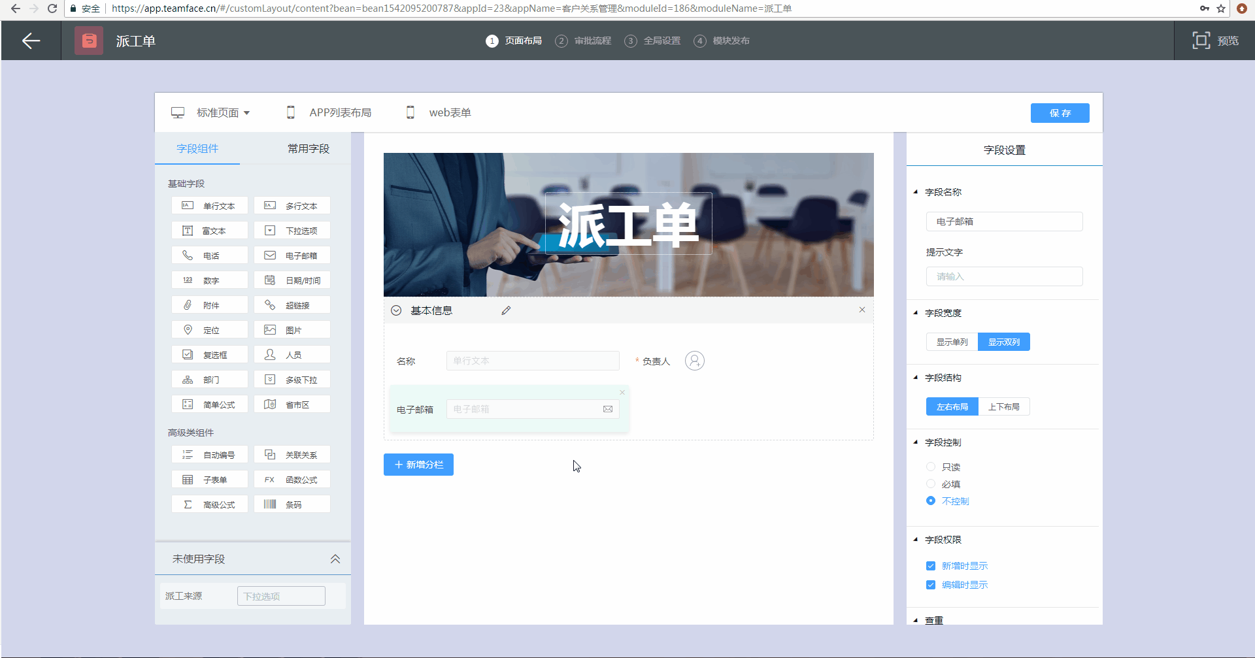Viewport: 1255px width, 658px height.
Task: Go to step 4 模块发布
Action: pos(722,41)
